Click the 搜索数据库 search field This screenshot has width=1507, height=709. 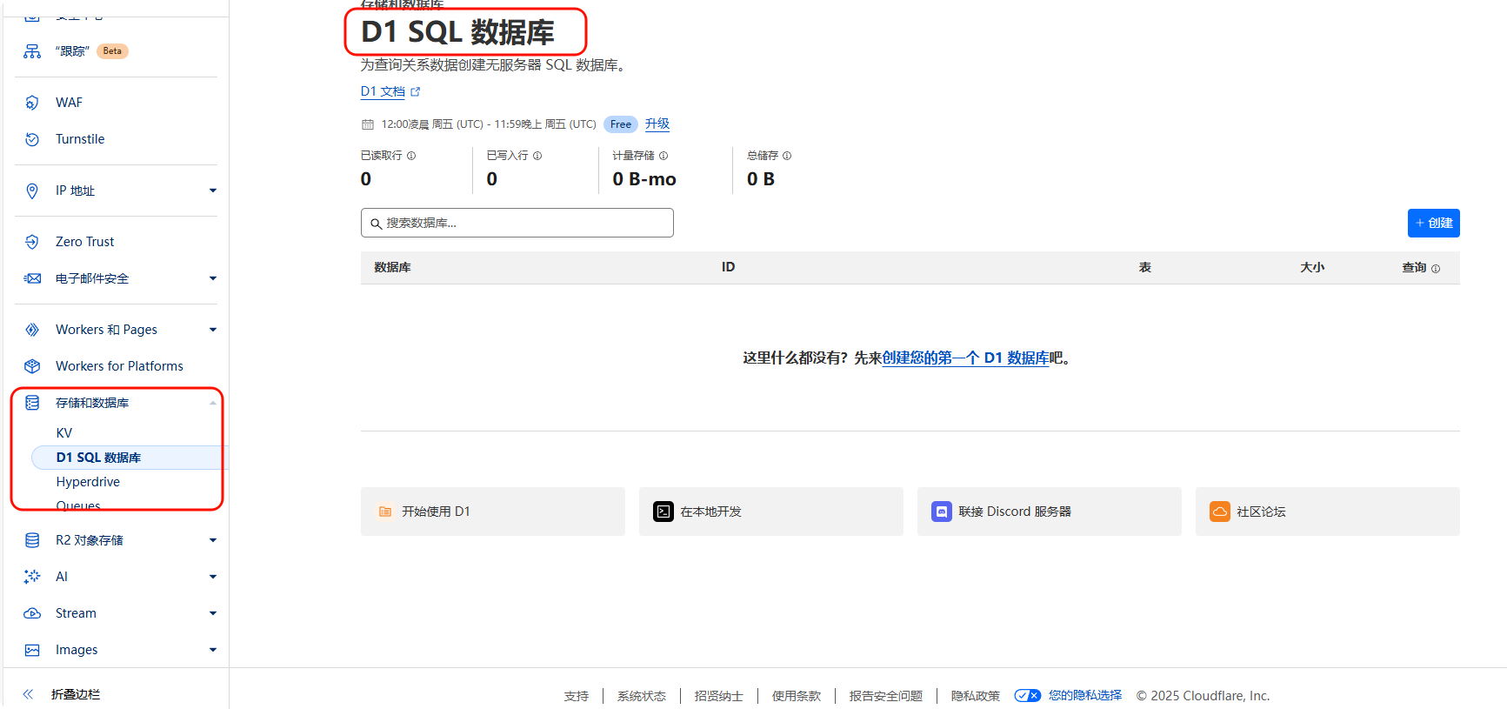[x=517, y=223]
